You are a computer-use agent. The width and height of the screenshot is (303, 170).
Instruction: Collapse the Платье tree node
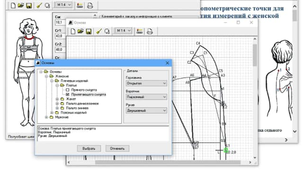pyautogui.click(x=57, y=85)
